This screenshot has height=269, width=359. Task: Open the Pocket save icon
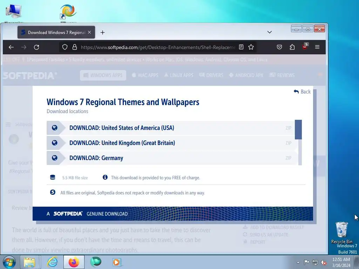tap(279, 47)
